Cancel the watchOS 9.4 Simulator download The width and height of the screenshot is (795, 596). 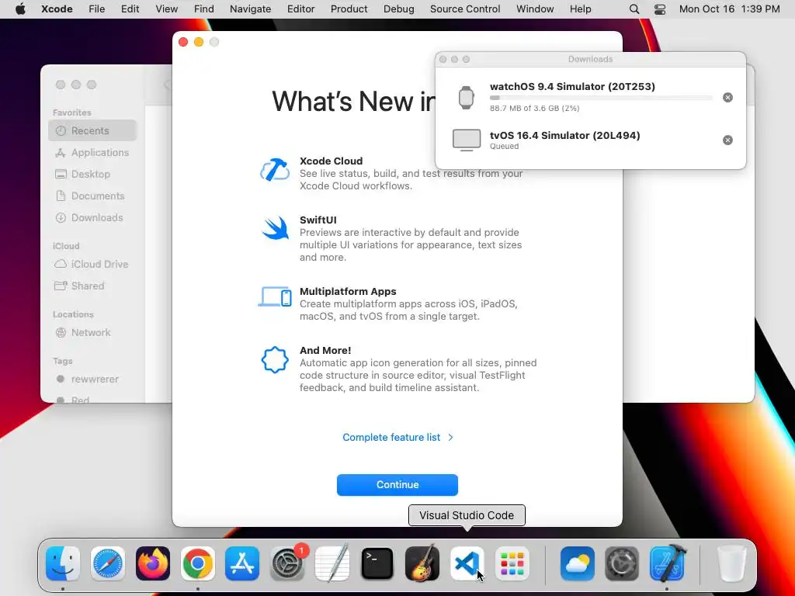click(x=727, y=97)
